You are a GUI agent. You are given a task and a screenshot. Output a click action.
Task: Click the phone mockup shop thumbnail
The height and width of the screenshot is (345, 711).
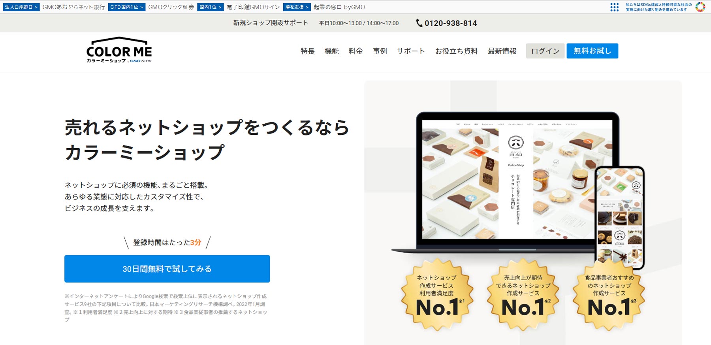[620, 218]
